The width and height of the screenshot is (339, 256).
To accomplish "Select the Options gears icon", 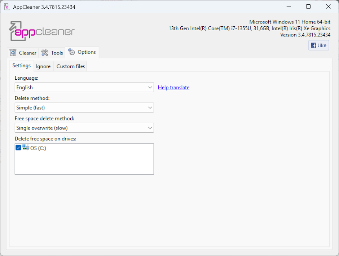I will pyautogui.click(x=72, y=52).
